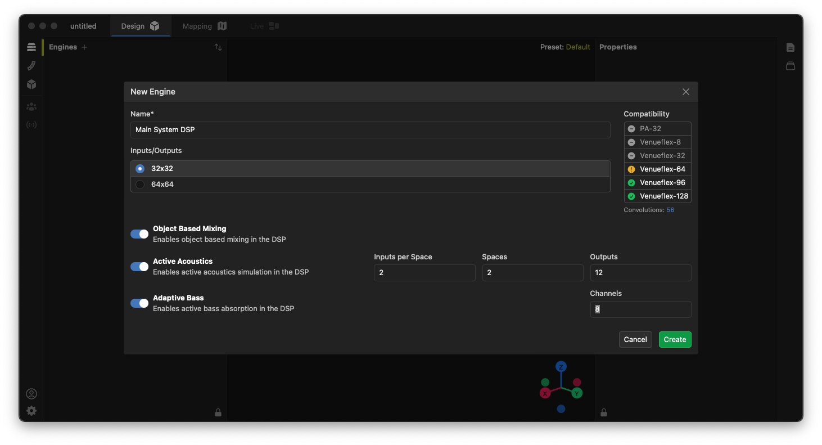Click the Y axis on the gizmo
The height and width of the screenshot is (445, 822).
[x=577, y=393]
